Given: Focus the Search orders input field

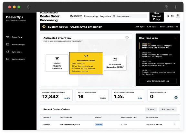Looking at the screenshot, I should click(130, 16).
